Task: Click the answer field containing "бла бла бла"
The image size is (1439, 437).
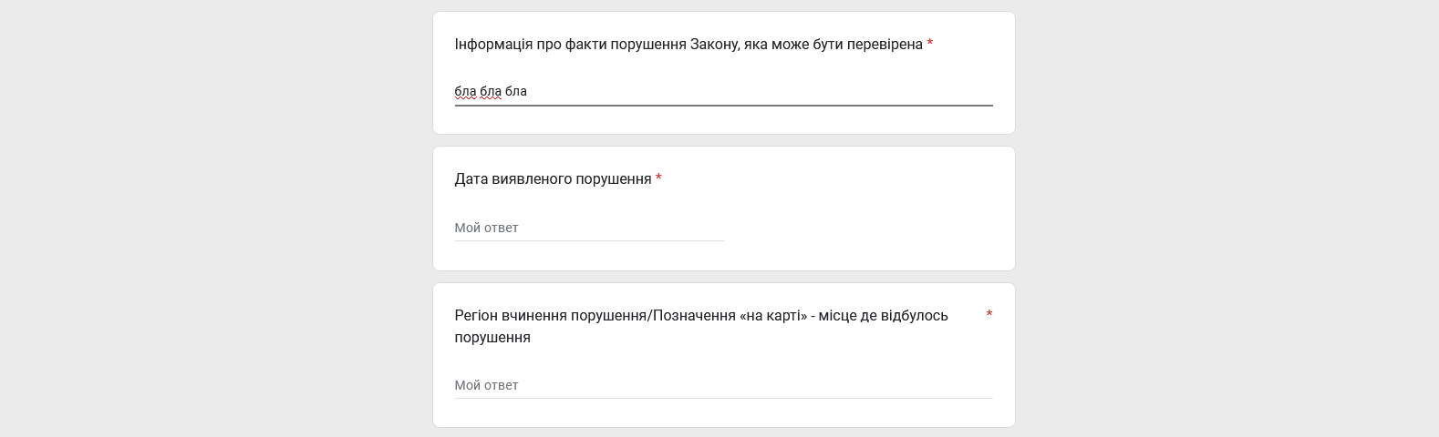Action: (x=722, y=91)
